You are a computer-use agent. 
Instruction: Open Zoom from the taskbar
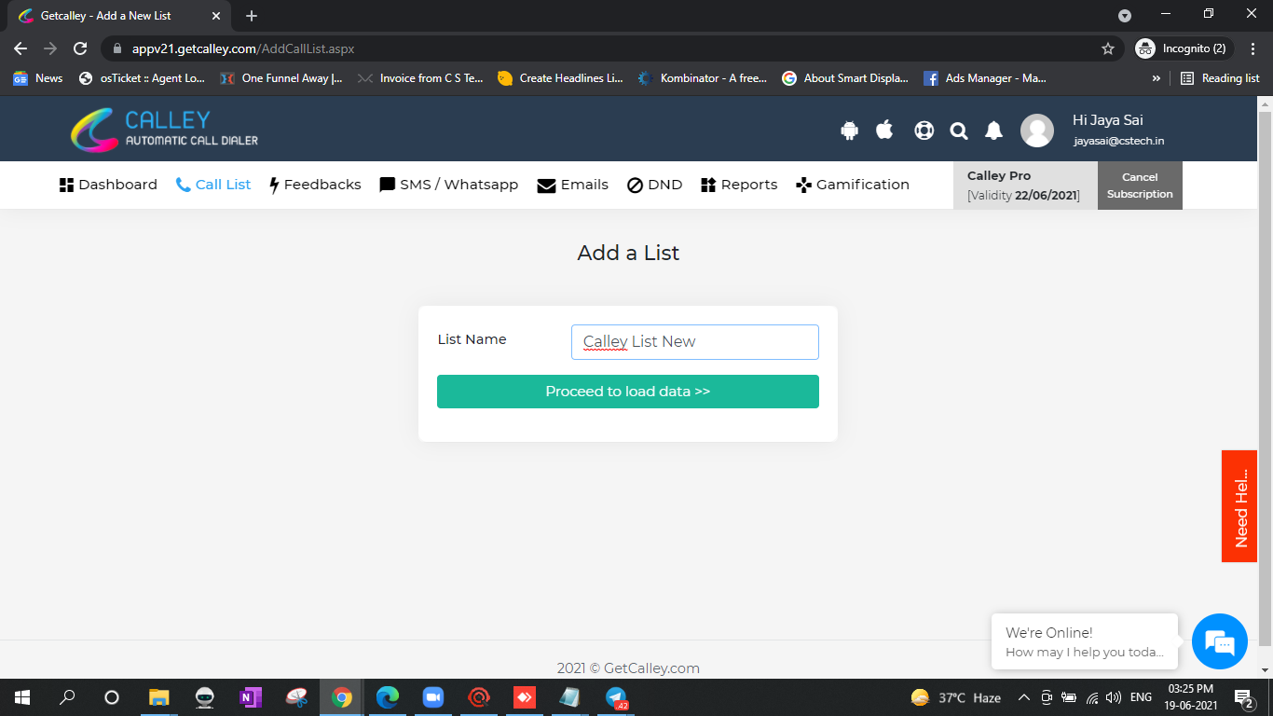433,697
